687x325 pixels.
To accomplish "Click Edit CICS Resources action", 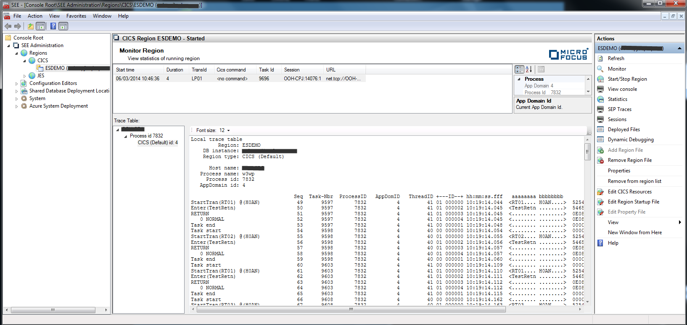I will 629,192.
